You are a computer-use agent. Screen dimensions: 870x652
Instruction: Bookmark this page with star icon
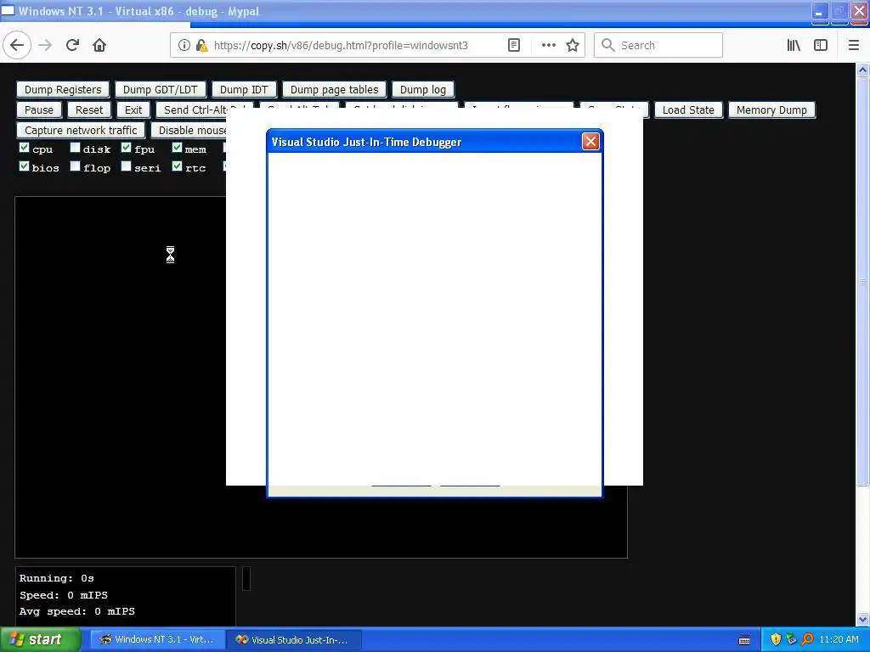[573, 46]
